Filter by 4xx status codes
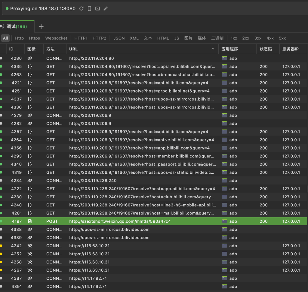 coord(270,38)
